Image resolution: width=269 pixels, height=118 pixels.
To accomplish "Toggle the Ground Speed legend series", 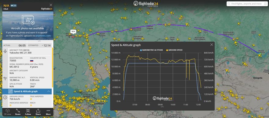I will pyautogui.click(x=174, y=50).
